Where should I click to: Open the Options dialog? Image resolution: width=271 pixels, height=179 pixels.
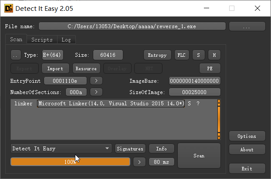pyautogui.click(x=247, y=136)
